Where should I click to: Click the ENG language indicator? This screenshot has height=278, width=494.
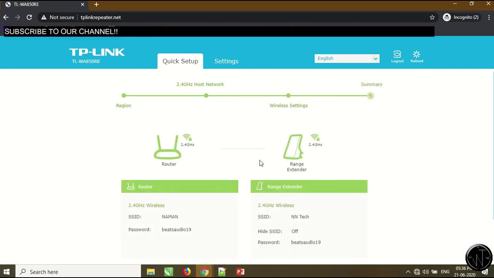coord(445,272)
